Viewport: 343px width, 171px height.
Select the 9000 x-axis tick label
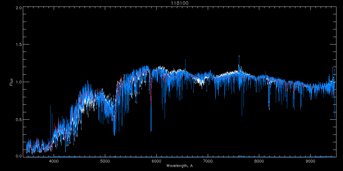(311, 161)
